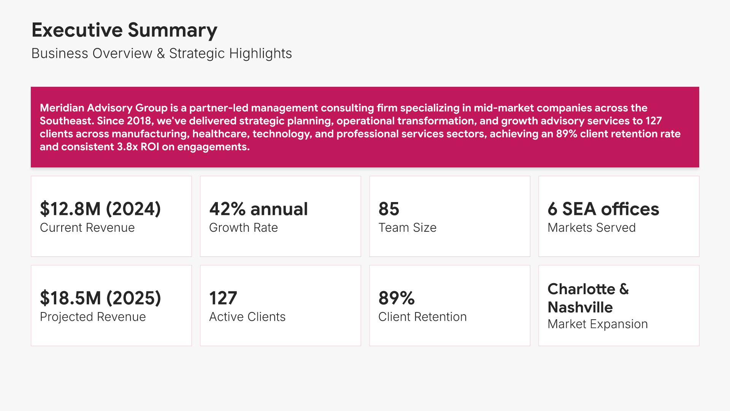Image resolution: width=730 pixels, height=411 pixels.
Task: Click "Meridian Advisory Group" in the magenta banner
Action: tap(103, 108)
